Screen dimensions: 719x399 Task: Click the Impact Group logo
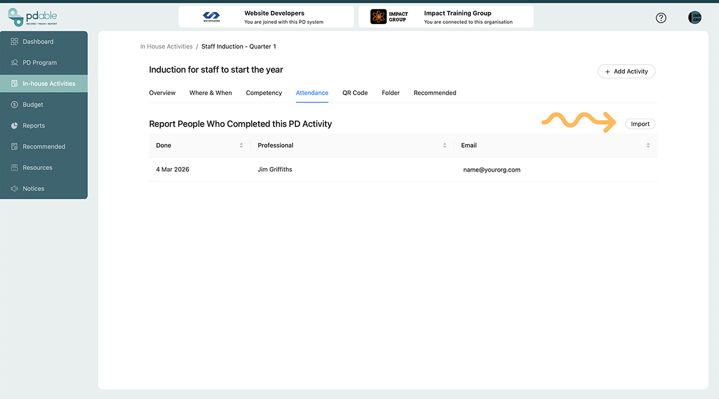(x=389, y=17)
